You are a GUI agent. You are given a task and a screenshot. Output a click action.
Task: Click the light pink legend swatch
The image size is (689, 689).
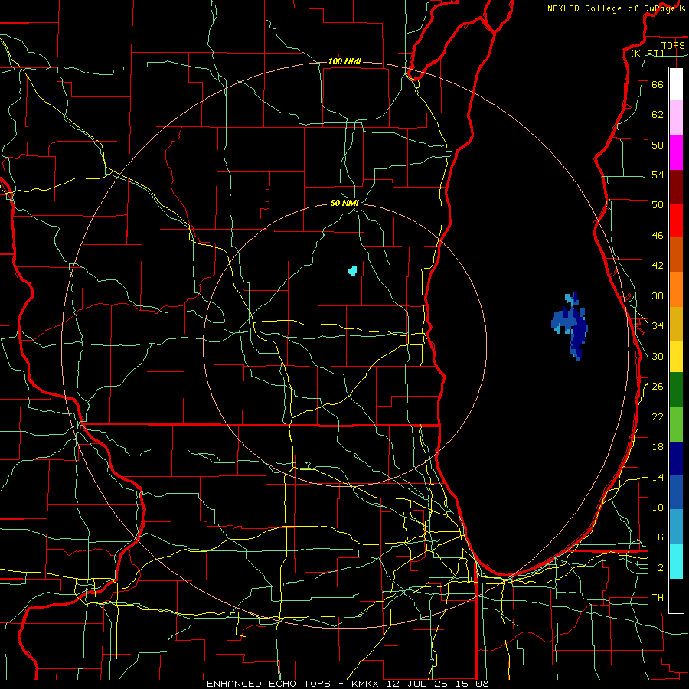click(x=676, y=118)
